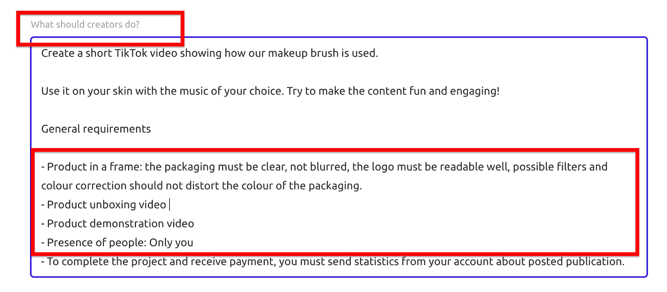Click the 'What should creators do?' label

coord(85,25)
